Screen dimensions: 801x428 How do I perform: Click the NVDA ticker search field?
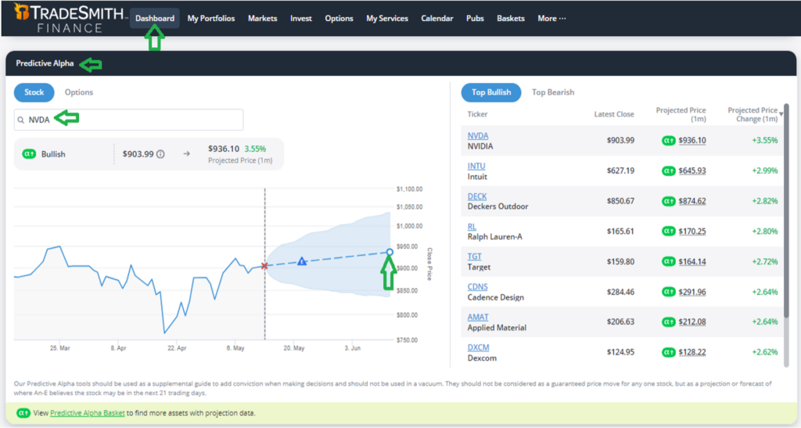[x=129, y=120]
